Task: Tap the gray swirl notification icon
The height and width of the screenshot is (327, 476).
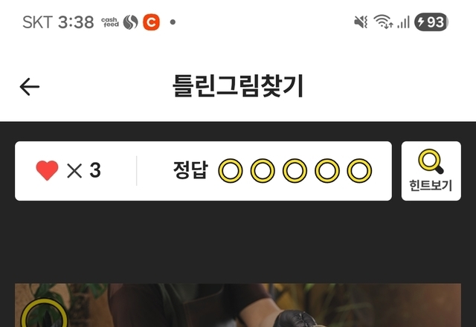Action: pyautogui.click(x=131, y=22)
